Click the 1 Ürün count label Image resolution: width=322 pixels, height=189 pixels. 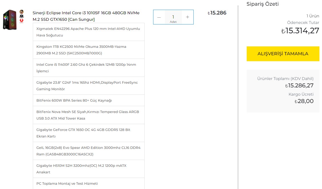(313, 16)
